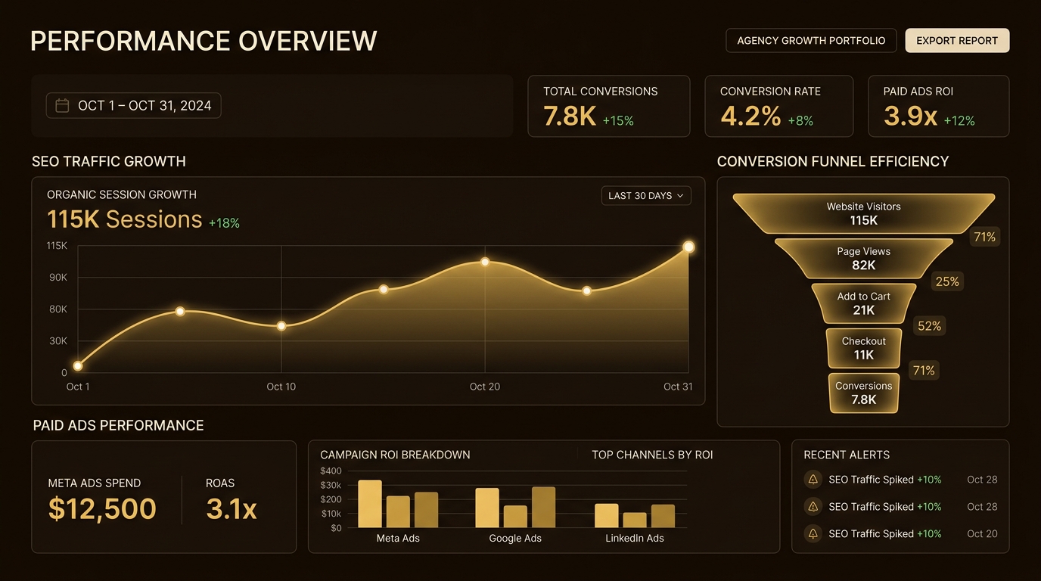Click the $12,500 Meta Ads spend value

coord(102,509)
